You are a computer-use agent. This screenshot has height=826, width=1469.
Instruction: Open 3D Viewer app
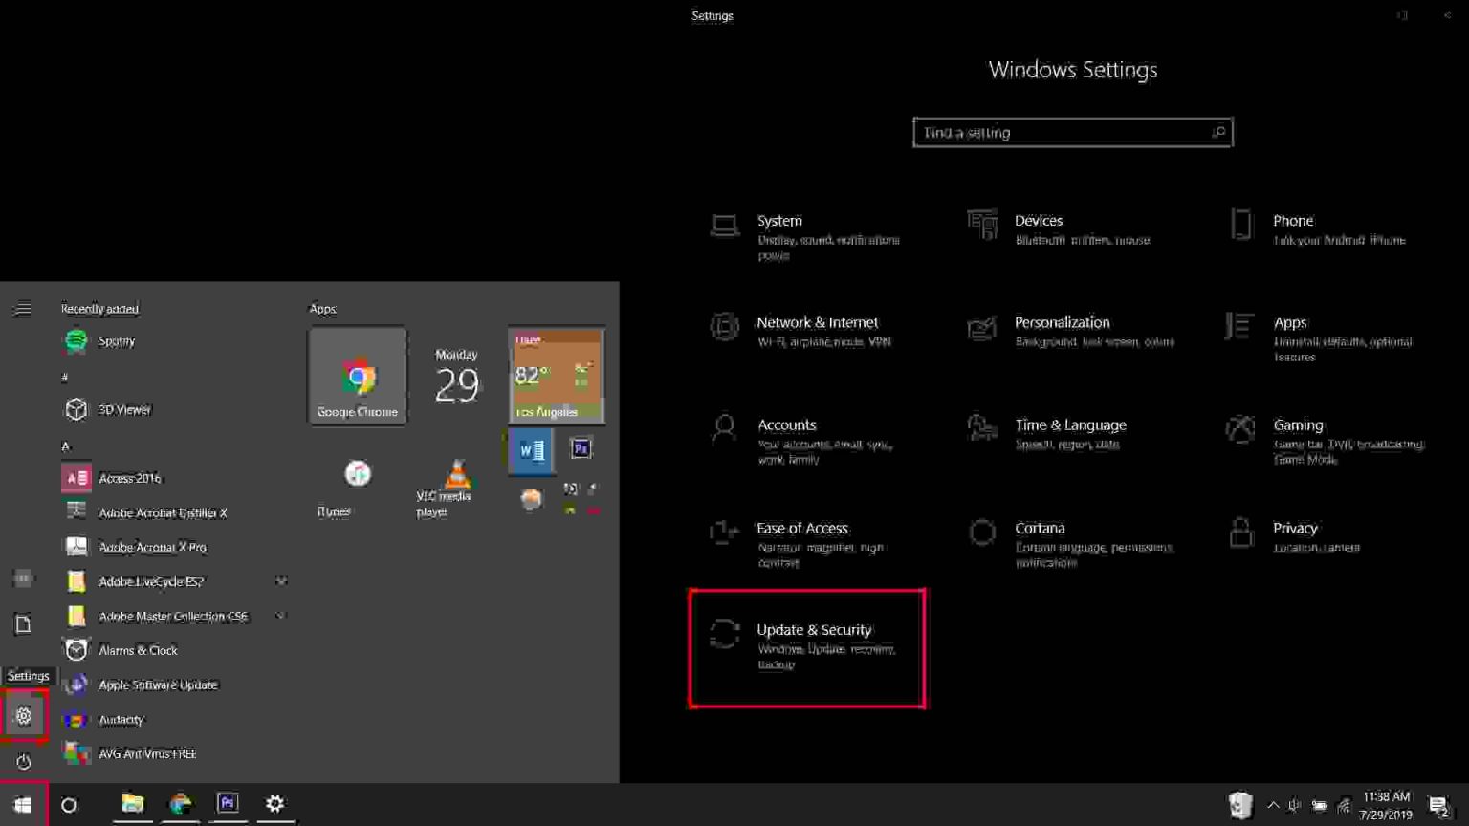172,409
